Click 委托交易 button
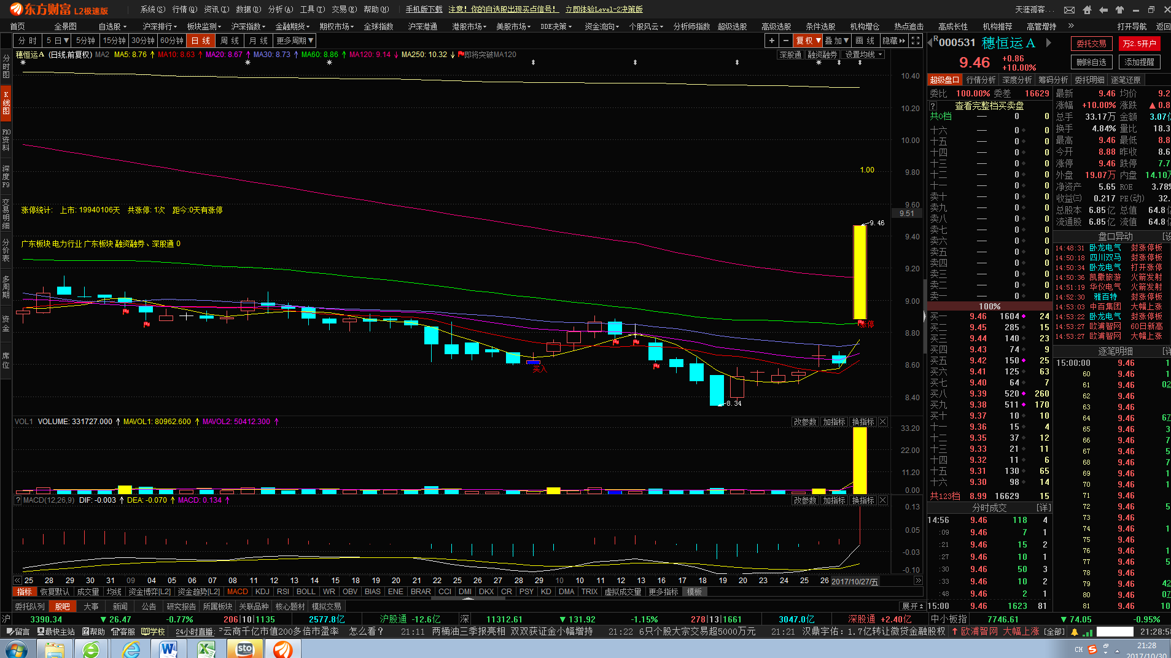This screenshot has width=1171, height=658. (x=1091, y=44)
